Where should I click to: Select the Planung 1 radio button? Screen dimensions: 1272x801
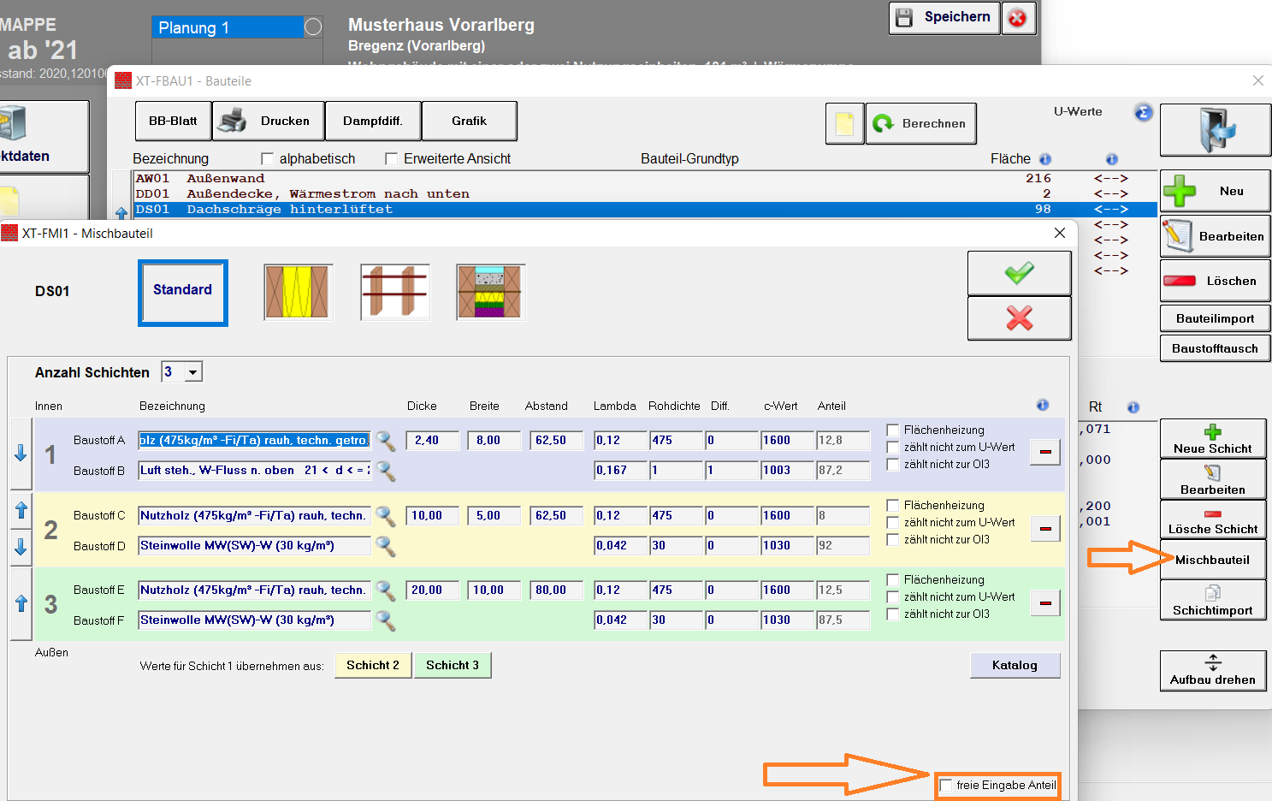pyautogui.click(x=313, y=27)
